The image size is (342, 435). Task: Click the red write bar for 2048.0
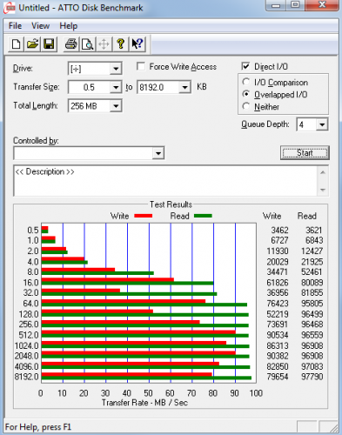pyautogui.click(x=138, y=353)
